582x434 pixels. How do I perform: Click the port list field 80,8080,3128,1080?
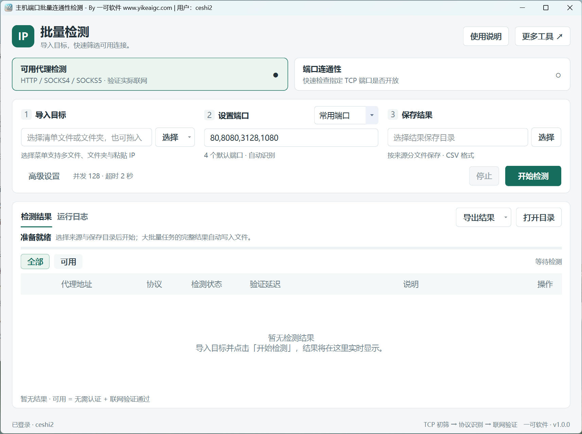pos(291,138)
